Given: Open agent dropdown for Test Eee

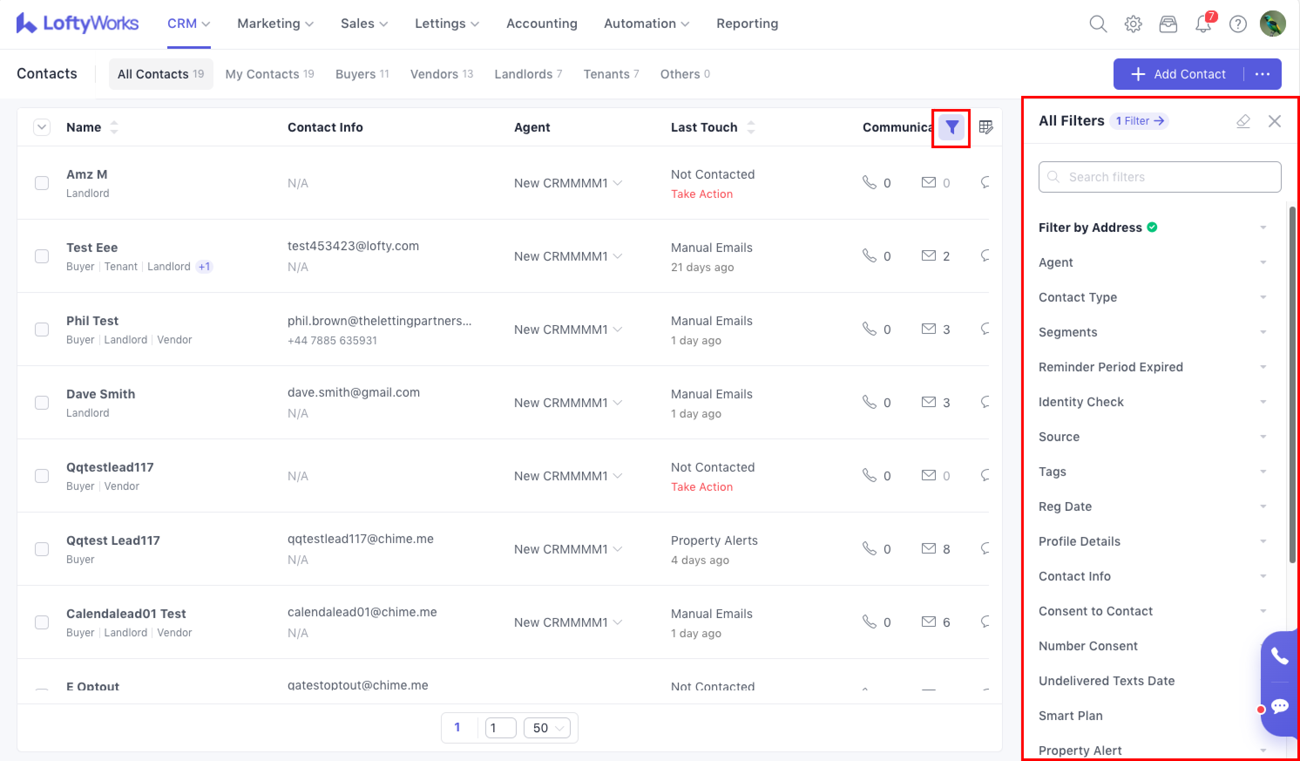Looking at the screenshot, I should (x=568, y=256).
